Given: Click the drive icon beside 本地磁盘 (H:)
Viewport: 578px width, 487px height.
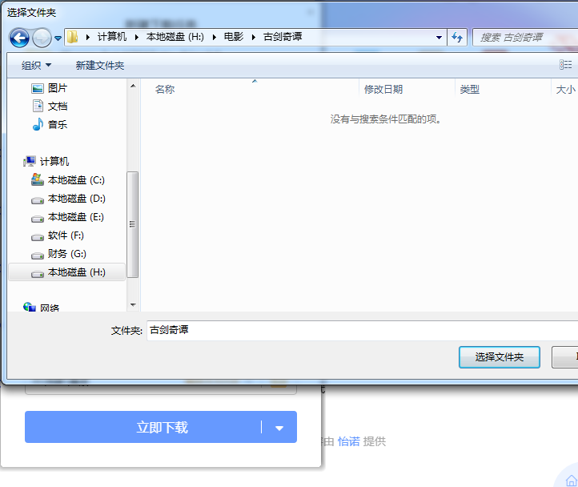Looking at the screenshot, I should point(38,274).
